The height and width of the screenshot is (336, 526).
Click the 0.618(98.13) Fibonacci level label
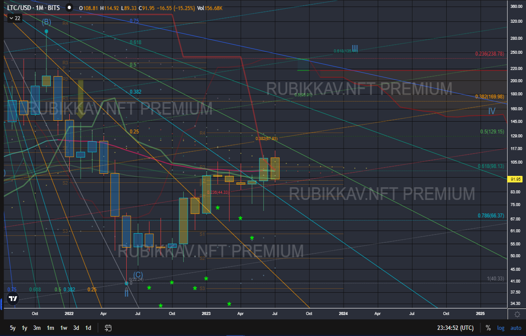491,166
